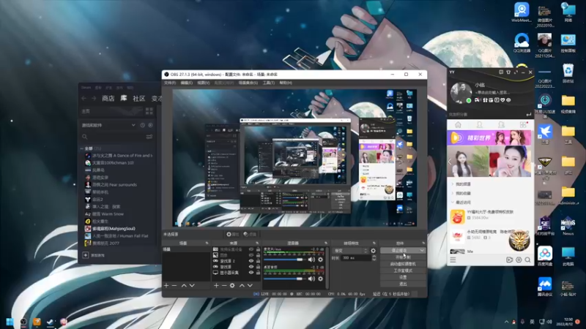Click OBS 启动虚拟摄像机 button

[x=403, y=264]
